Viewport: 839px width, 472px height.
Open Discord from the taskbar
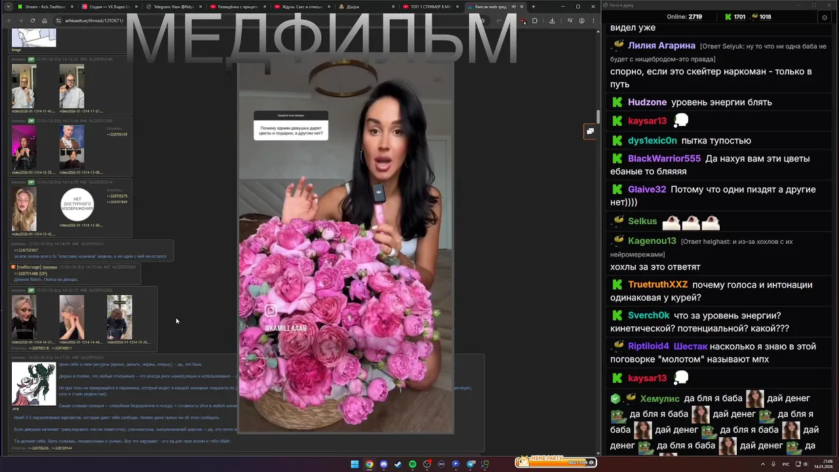coord(383,464)
